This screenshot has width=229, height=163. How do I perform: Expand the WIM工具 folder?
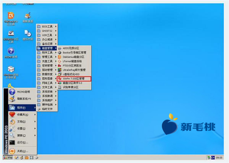47,35
